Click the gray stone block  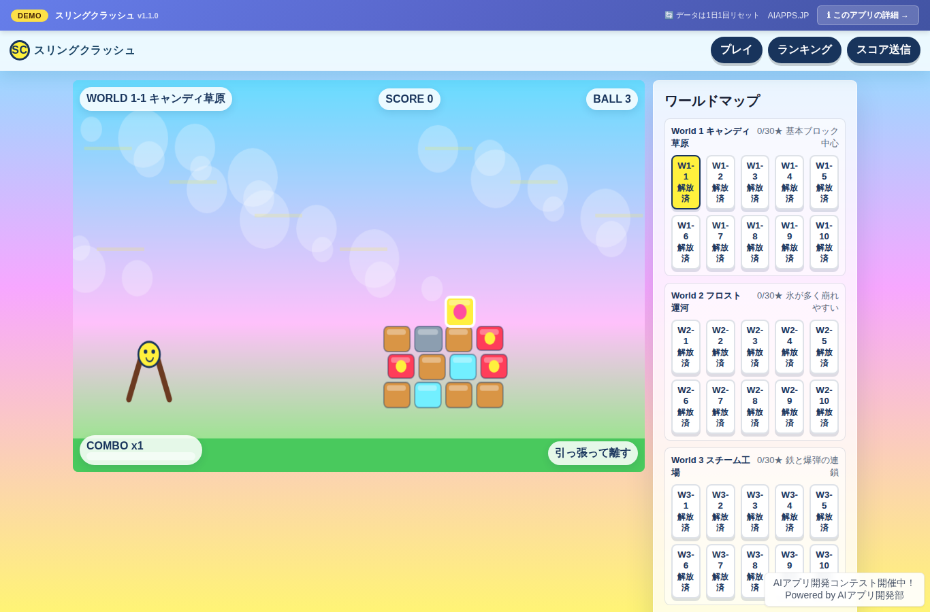click(x=428, y=339)
